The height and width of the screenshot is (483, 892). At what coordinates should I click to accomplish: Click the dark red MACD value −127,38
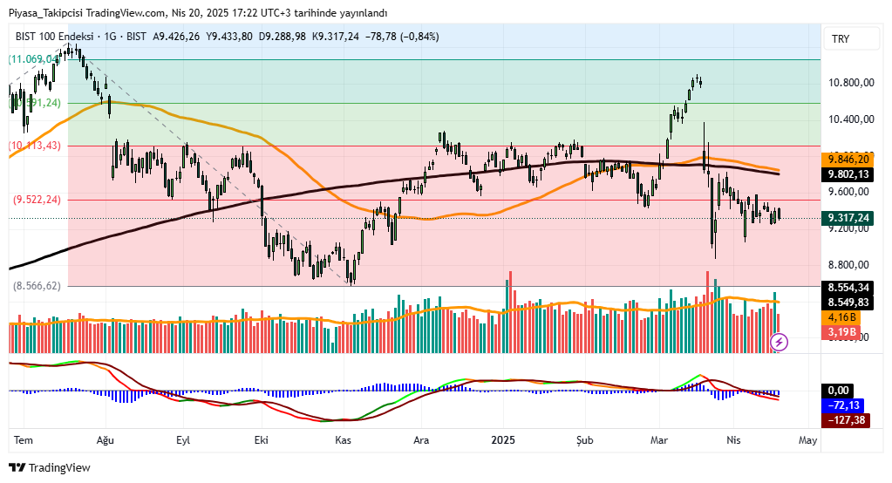point(846,420)
